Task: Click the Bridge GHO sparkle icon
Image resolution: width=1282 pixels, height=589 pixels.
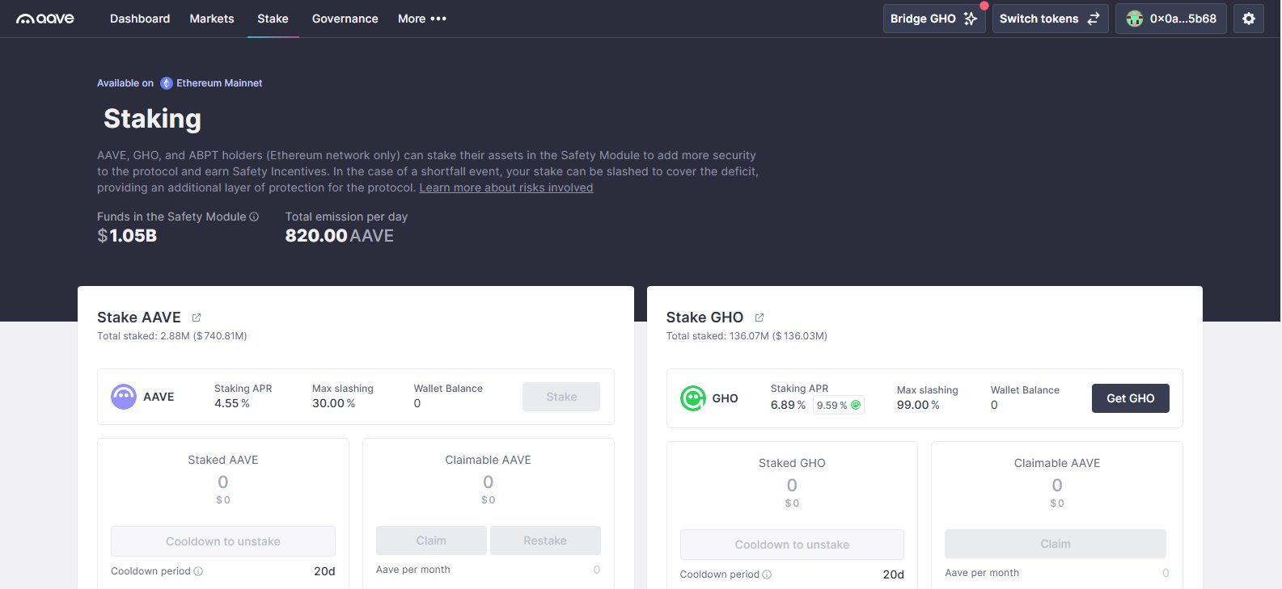Action: (x=971, y=19)
